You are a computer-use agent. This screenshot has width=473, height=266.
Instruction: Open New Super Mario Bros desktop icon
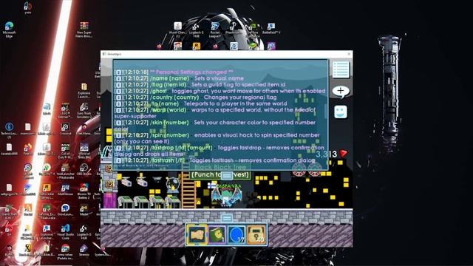(x=84, y=30)
